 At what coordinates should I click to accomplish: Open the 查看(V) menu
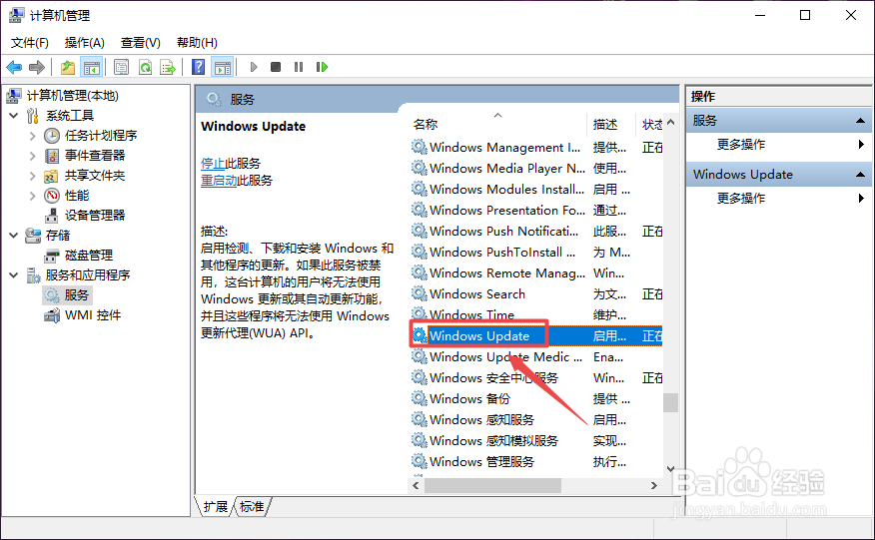[x=141, y=43]
